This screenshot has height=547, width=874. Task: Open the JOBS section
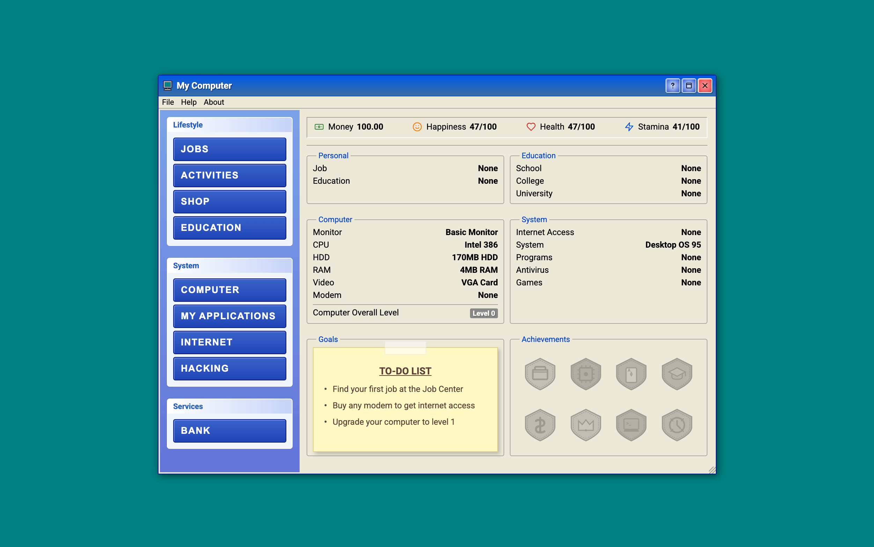click(229, 149)
